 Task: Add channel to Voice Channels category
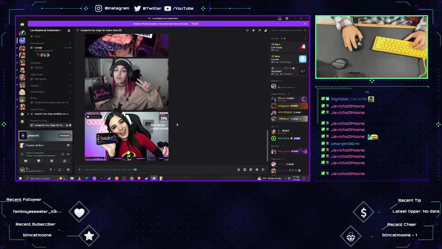pos(70,43)
